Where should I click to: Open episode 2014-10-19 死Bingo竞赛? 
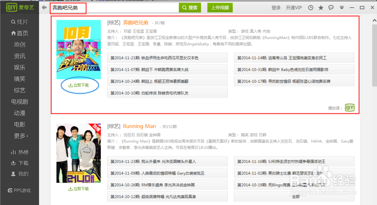(294, 185)
